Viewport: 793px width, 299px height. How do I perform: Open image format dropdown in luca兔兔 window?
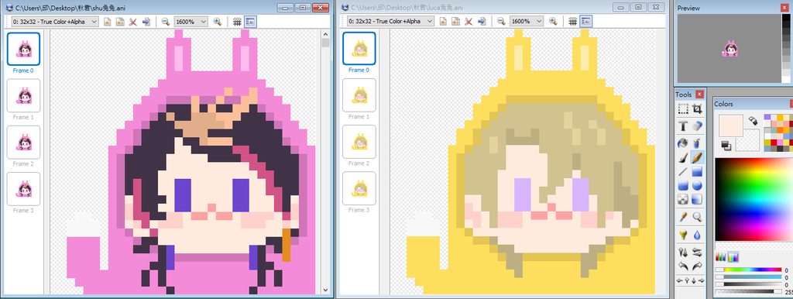tap(391, 21)
